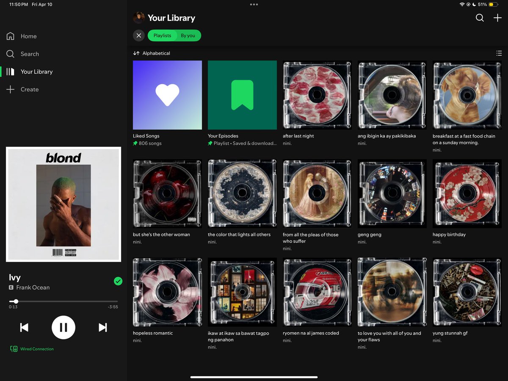Click the 806 songs label
508x381 pixels.
[150, 144]
